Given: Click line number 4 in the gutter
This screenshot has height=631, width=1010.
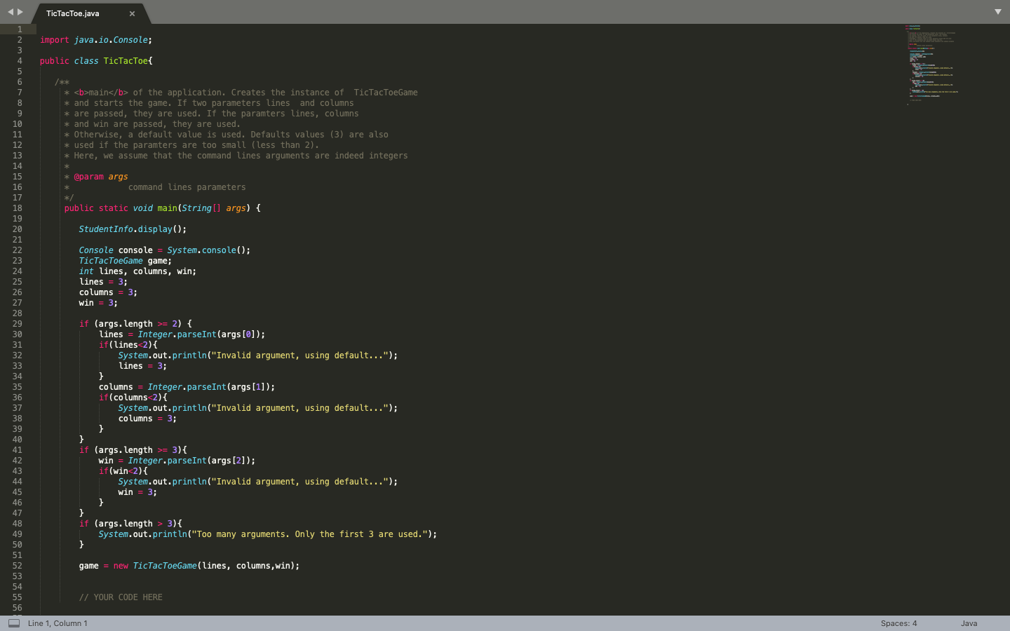Looking at the screenshot, I should [20, 61].
